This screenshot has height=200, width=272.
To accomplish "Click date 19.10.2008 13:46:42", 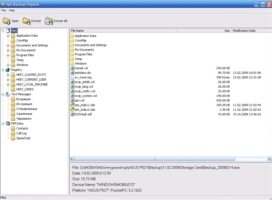I will [x=247, y=114].
